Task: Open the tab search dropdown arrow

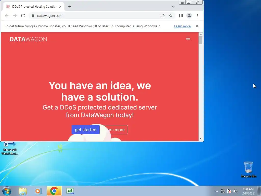Action: coord(173,7)
